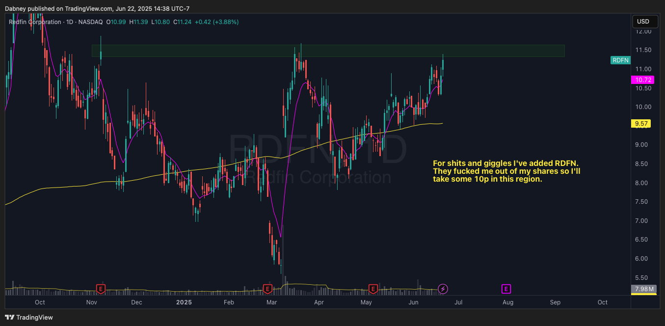Image resolution: width=665 pixels, height=326 pixels.
Task: Open the USD currency selector
Action: pyautogui.click(x=643, y=22)
